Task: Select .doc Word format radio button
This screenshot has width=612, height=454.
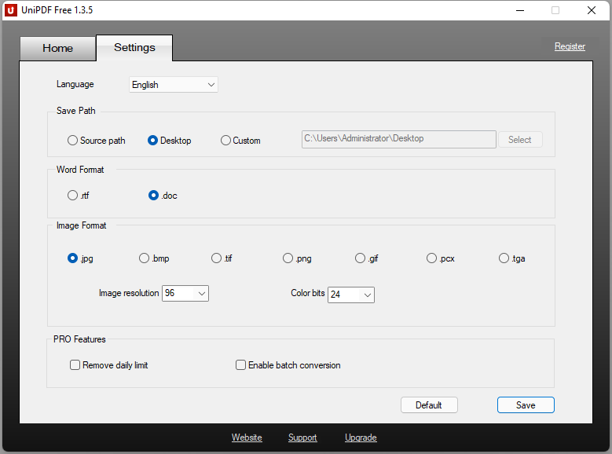Action: pyautogui.click(x=154, y=196)
